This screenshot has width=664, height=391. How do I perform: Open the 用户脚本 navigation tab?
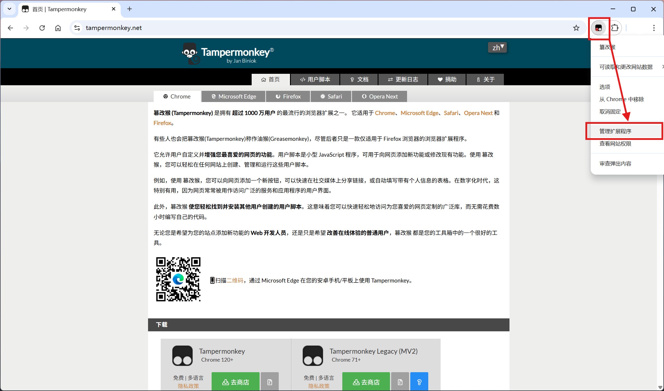click(x=315, y=79)
